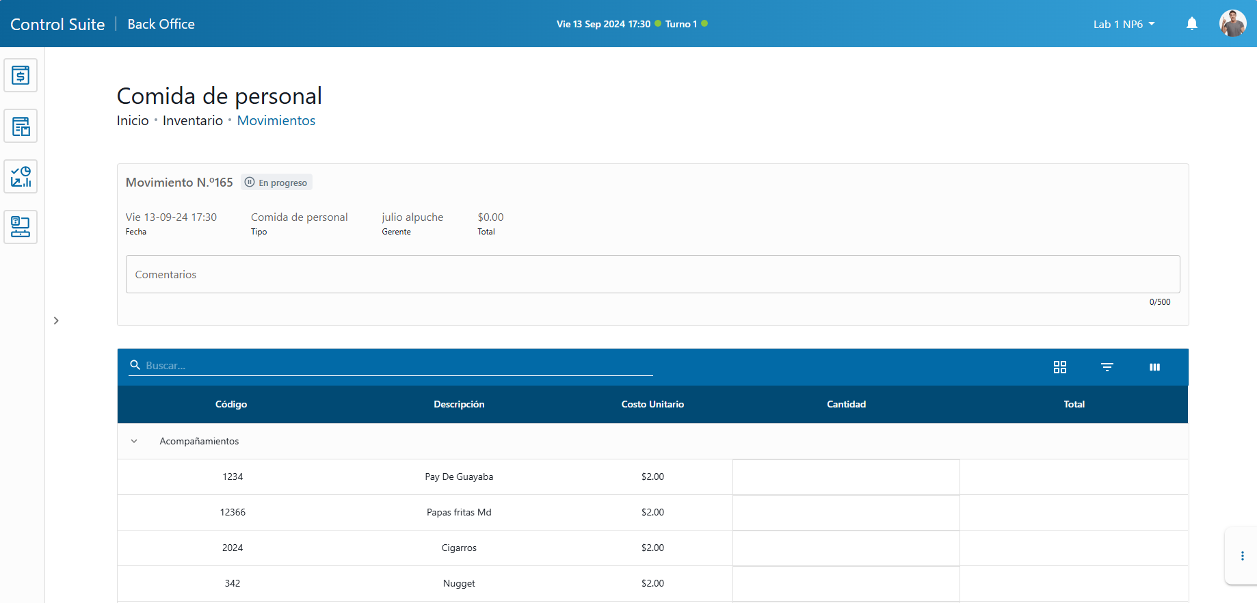Open the Lab 1 NP6 dropdown
Screen dimensions: 1257x603
(1124, 24)
